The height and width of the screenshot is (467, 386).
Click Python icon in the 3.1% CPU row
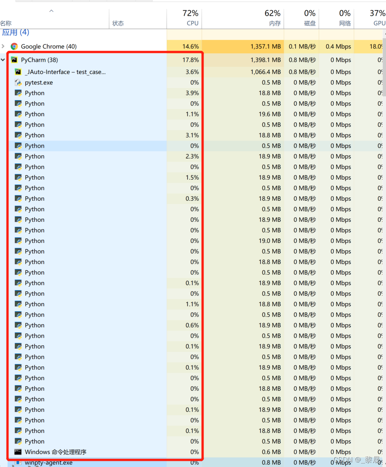pos(18,135)
